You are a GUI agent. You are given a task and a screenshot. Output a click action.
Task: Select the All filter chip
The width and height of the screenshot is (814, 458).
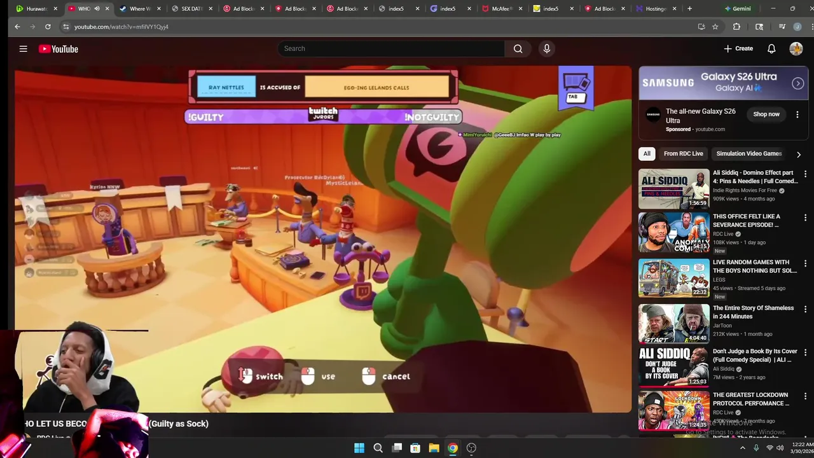647,154
